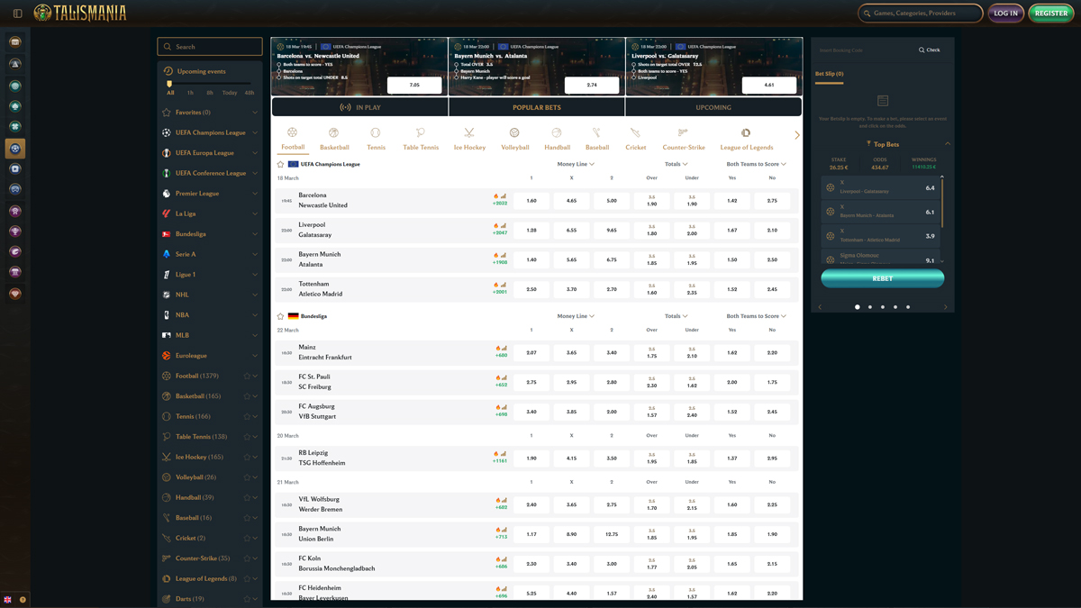Open the Bet Slip (0) tab
Image resolution: width=1081 pixels, height=608 pixels.
[830, 74]
